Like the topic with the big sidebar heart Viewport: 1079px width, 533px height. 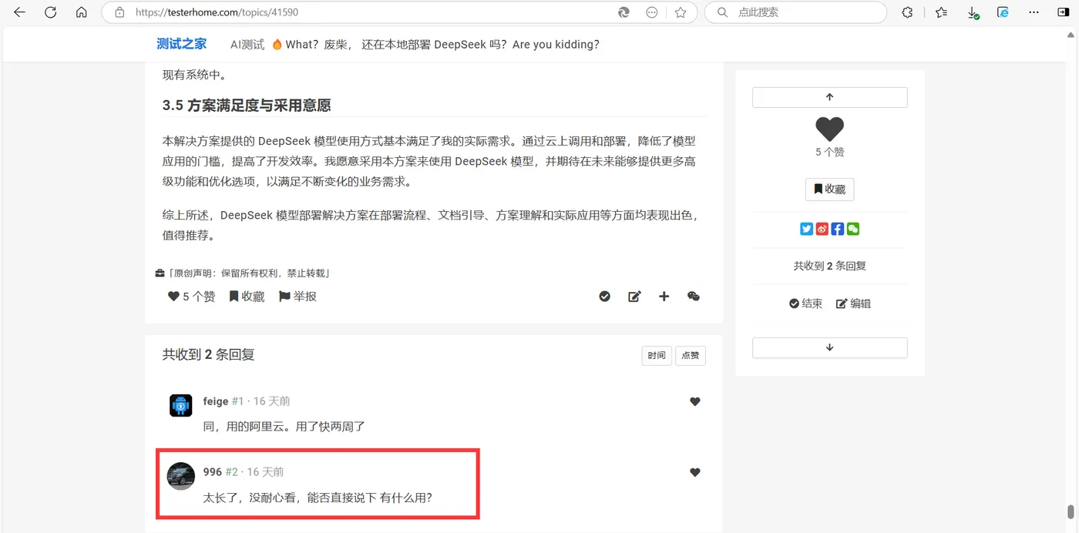(x=830, y=129)
